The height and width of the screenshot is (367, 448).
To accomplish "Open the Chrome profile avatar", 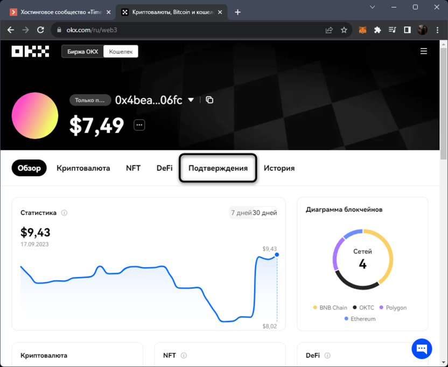I will coord(422,30).
